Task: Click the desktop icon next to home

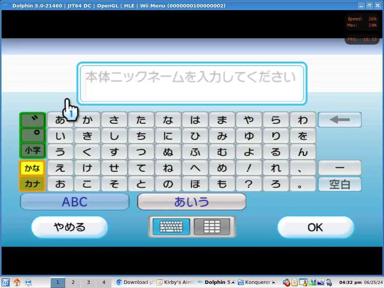Action: click(28, 282)
